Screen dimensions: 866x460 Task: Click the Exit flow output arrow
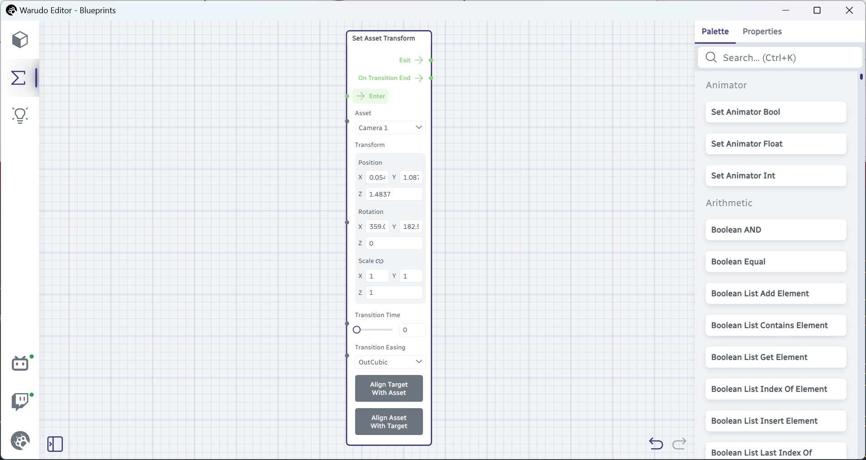[x=419, y=60]
